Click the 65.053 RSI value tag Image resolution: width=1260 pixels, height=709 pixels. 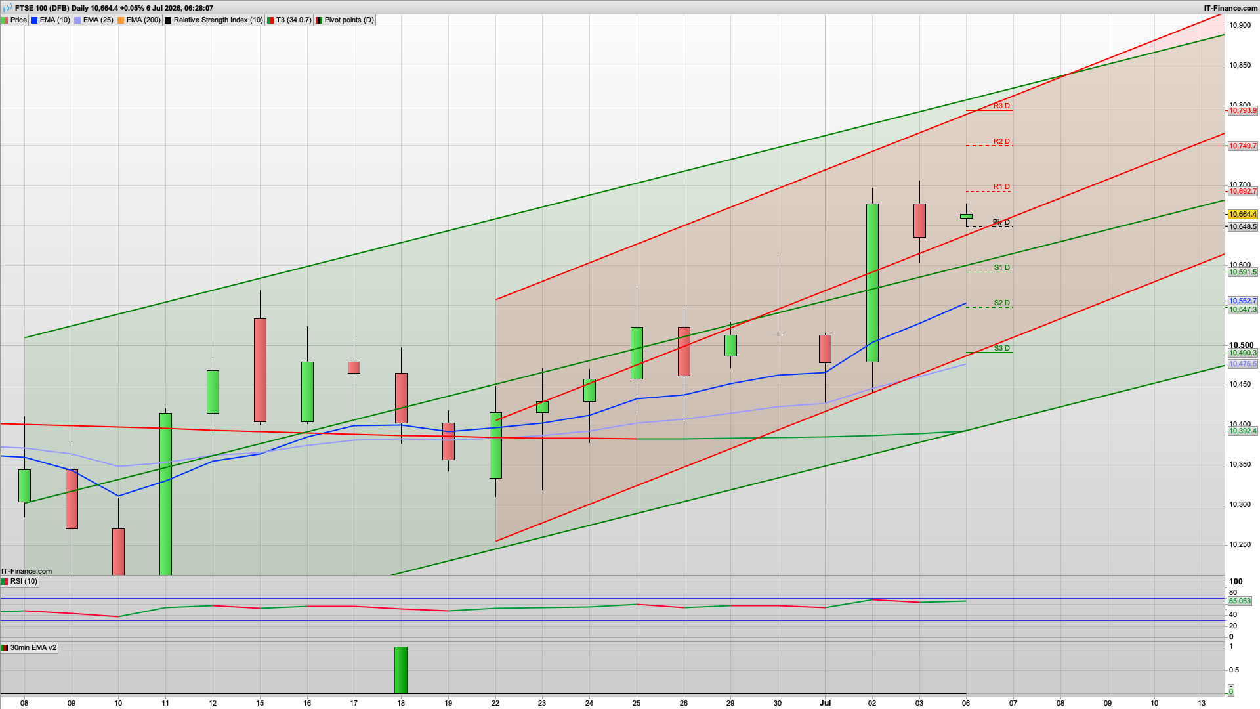tap(1240, 601)
